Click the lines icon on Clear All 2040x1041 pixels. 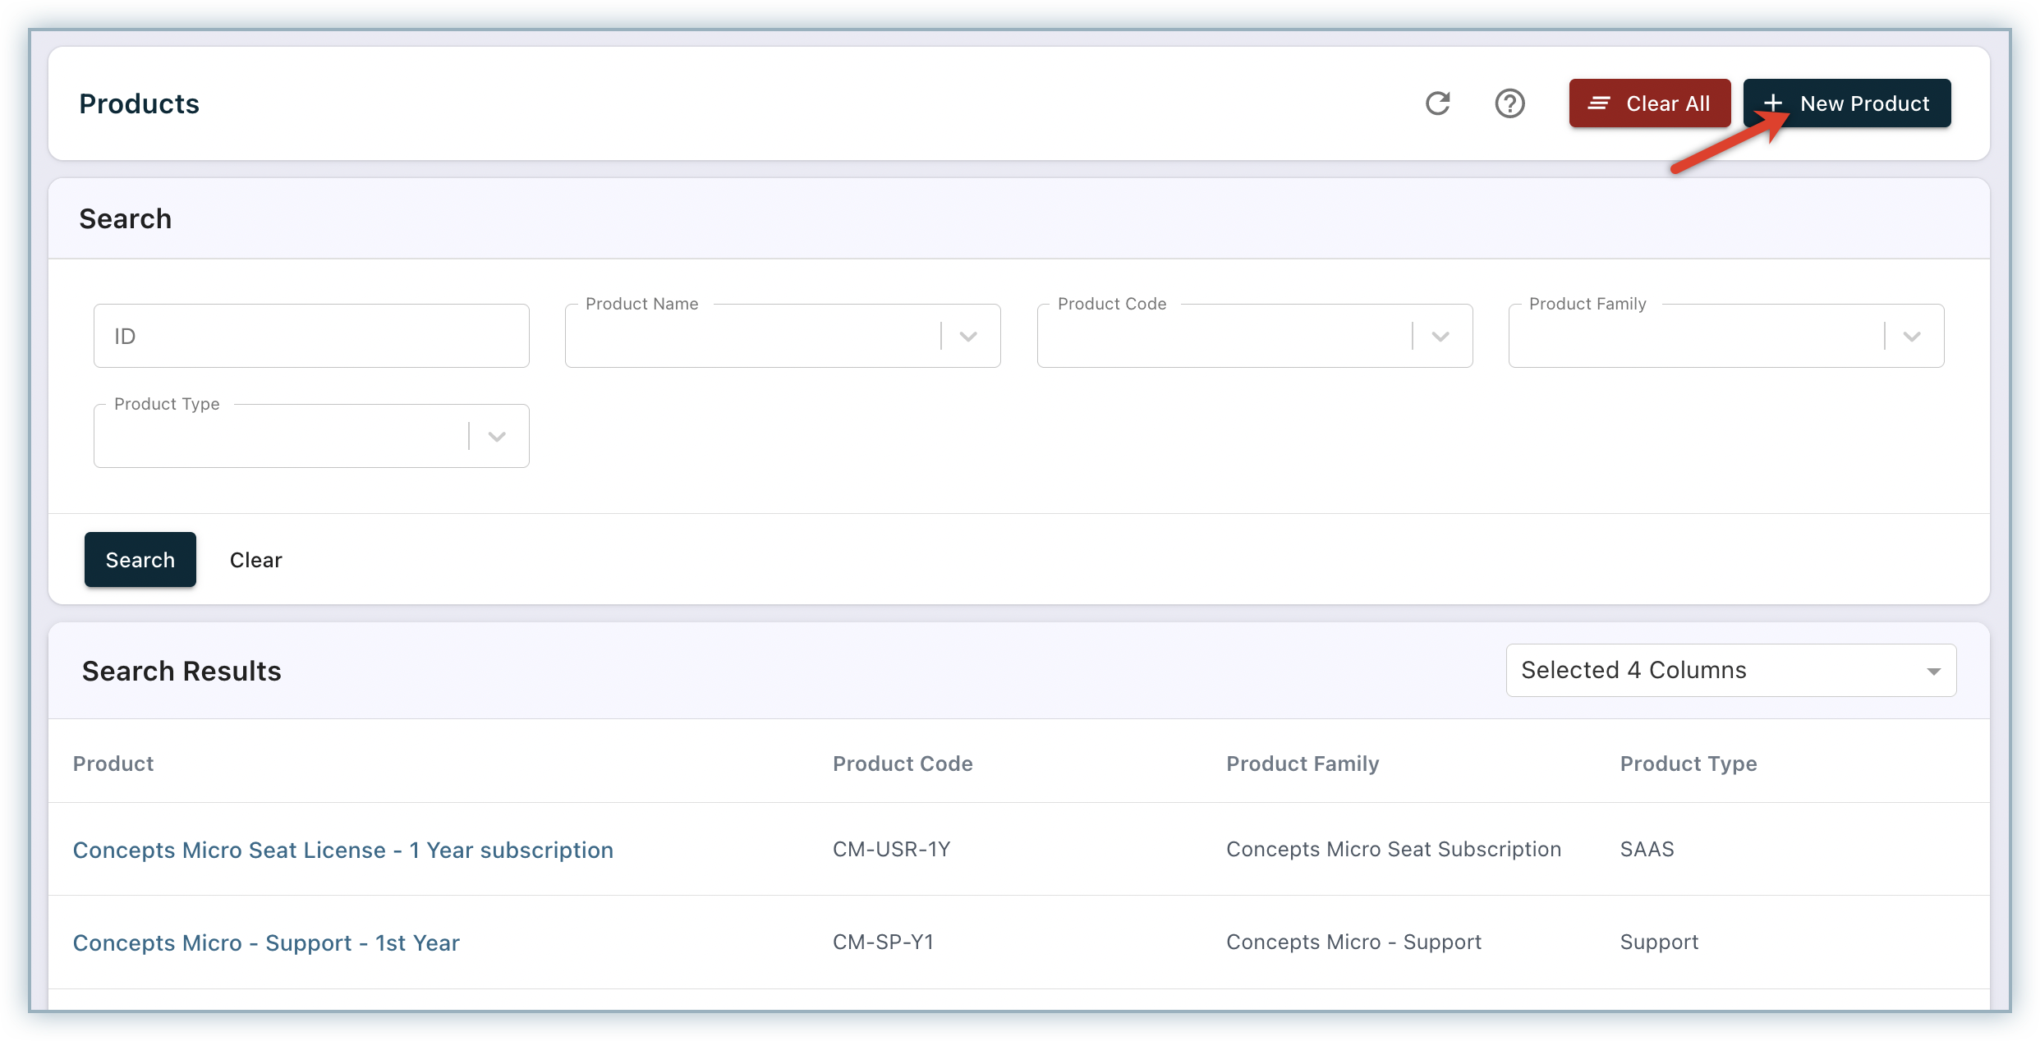(1598, 103)
